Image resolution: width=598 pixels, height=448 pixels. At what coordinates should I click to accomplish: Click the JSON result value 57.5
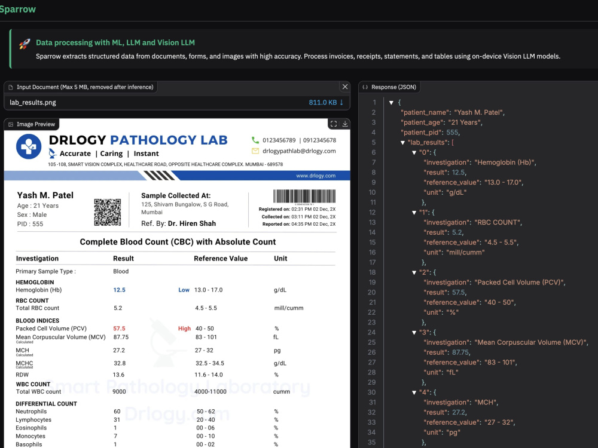click(459, 293)
